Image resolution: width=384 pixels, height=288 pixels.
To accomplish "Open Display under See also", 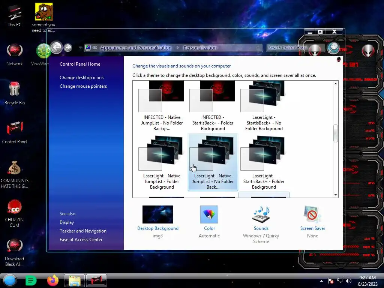I will 67,222.
